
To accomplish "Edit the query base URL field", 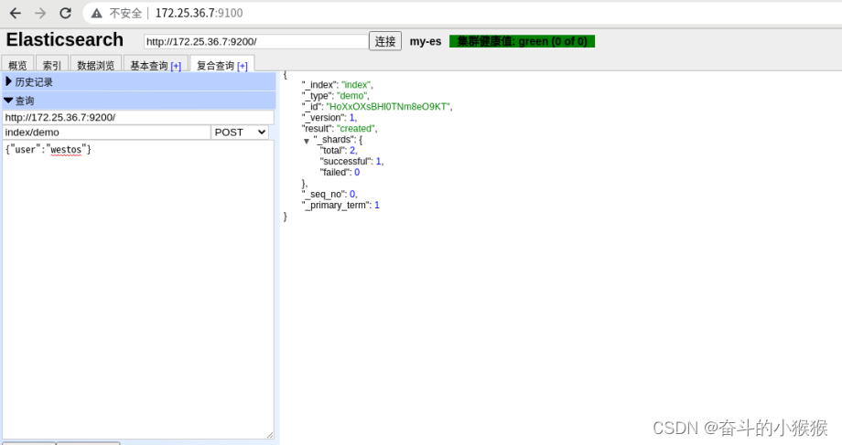I will 138,117.
